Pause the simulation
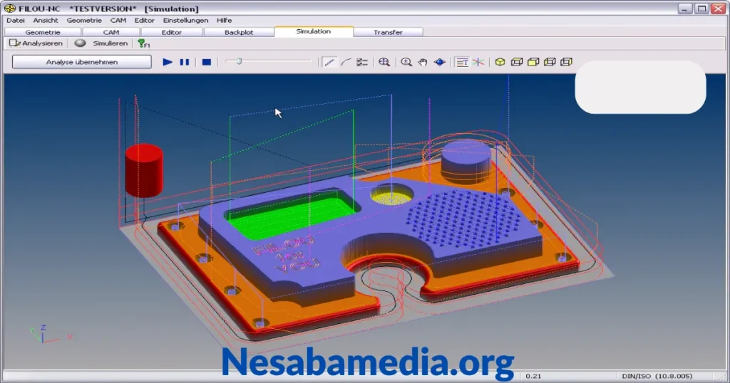Image resolution: width=730 pixels, height=383 pixels. point(185,62)
